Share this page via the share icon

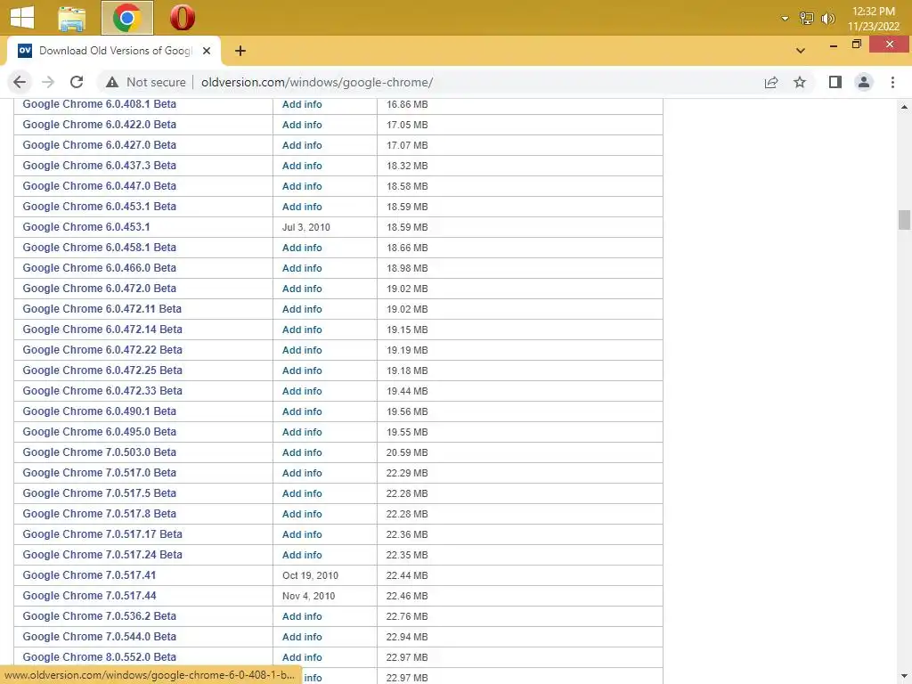[x=771, y=82]
